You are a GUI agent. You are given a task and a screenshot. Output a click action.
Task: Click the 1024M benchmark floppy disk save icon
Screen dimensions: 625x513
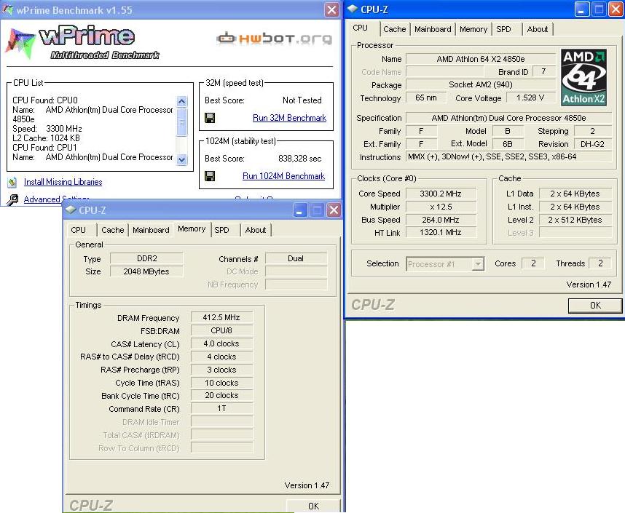tap(210, 175)
